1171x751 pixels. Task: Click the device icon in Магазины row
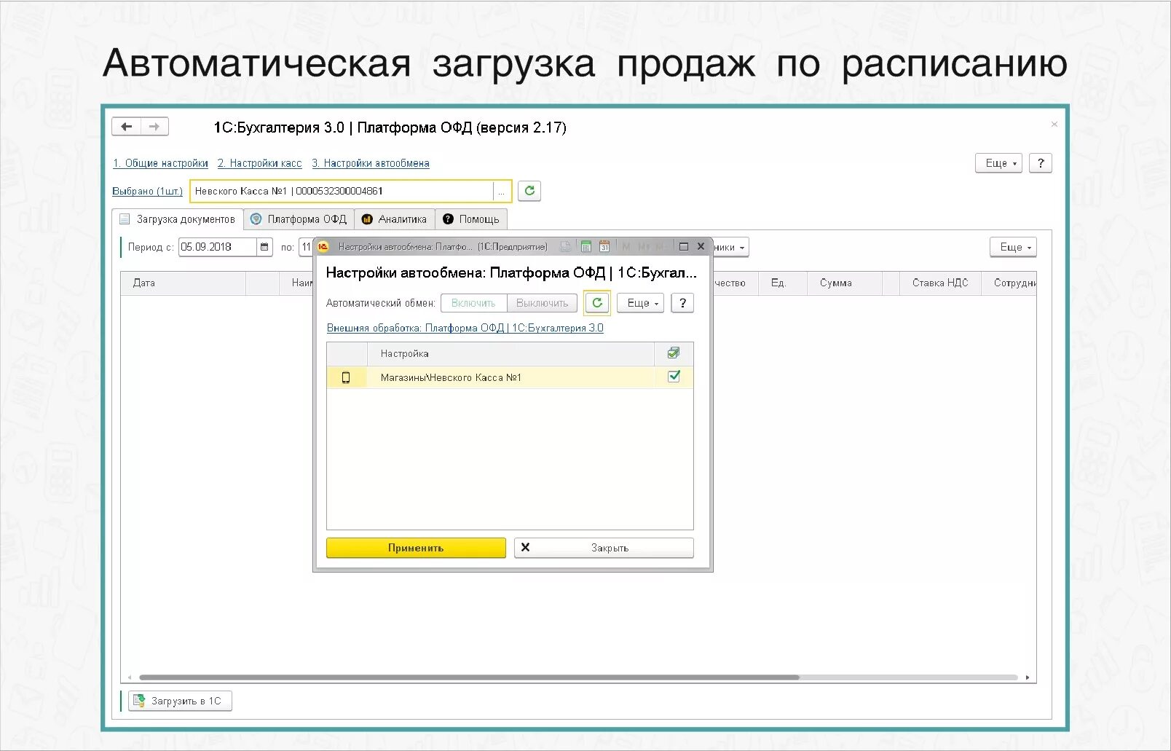point(346,377)
